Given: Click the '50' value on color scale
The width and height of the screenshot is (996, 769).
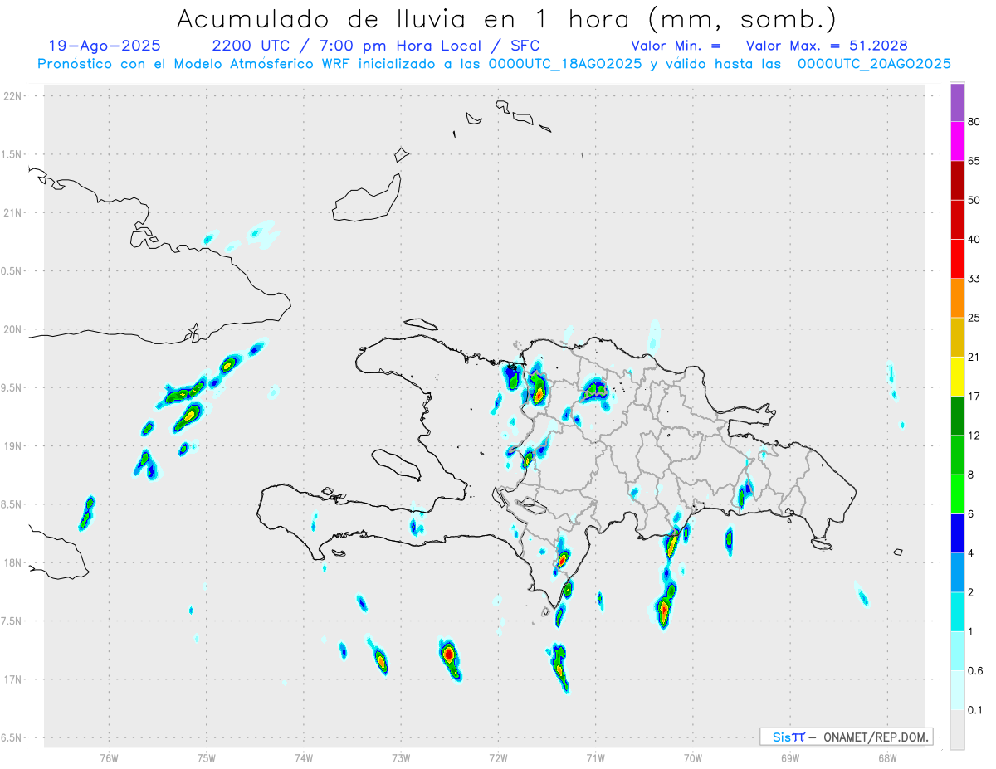Looking at the screenshot, I should point(974,200).
